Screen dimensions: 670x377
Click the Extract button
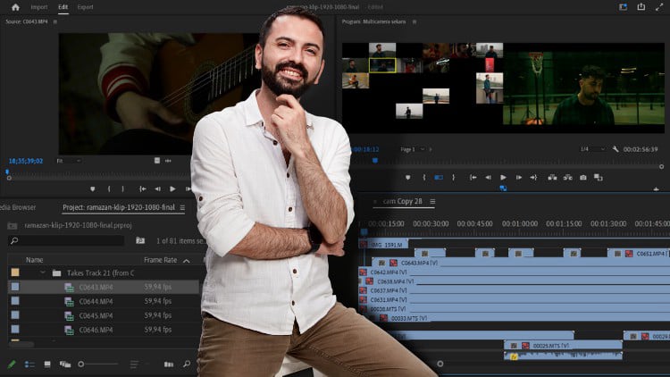pyautogui.click(x=567, y=178)
